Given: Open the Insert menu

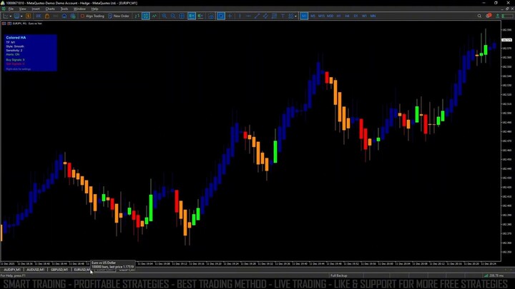Looking at the screenshot, I should [x=36, y=9].
